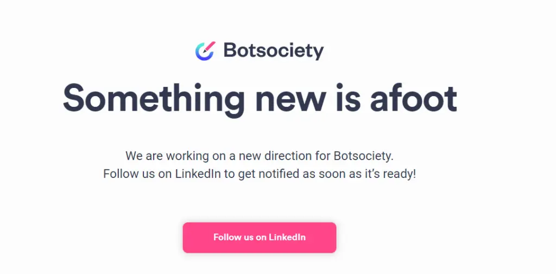Image resolution: width=556 pixels, height=274 pixels.
Task: Click the Botsociety pencil logo icon
Action: [205, 50]
